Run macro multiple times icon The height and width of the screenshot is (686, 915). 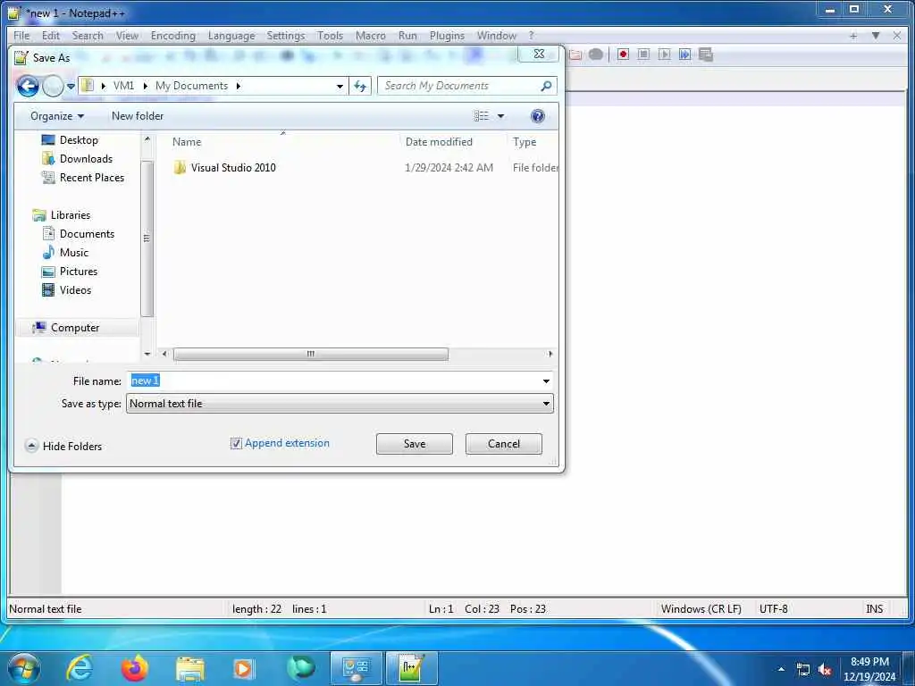[x=685, y=54]
